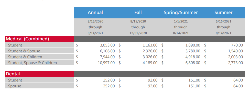Click the 2,773.00 summer family amount
The image size is (249, 93).
235,63
